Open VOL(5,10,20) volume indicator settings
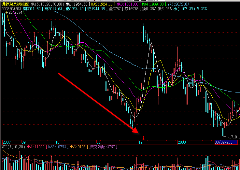Viewport: 240px width, 170px height. [13, 147]
